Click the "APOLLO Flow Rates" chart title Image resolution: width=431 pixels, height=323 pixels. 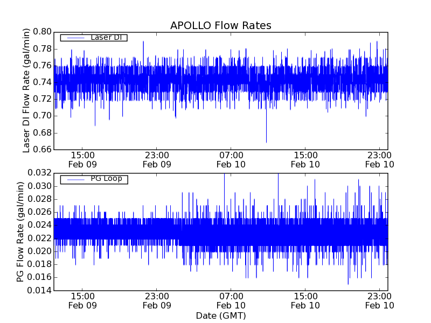click(x=221, y=25)
